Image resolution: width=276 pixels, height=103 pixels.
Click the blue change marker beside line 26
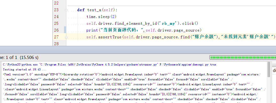point(65,30)
